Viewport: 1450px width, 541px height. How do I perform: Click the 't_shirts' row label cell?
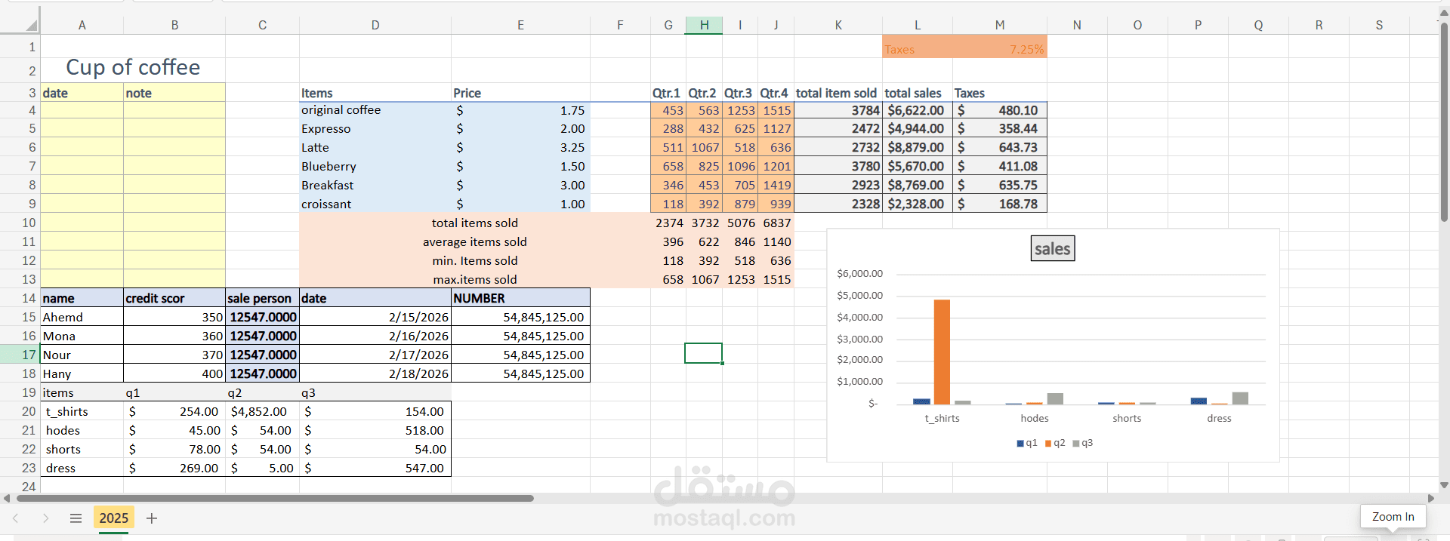(82, 411)
